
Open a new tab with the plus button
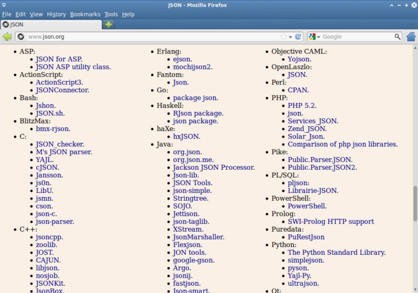point(109,24)
